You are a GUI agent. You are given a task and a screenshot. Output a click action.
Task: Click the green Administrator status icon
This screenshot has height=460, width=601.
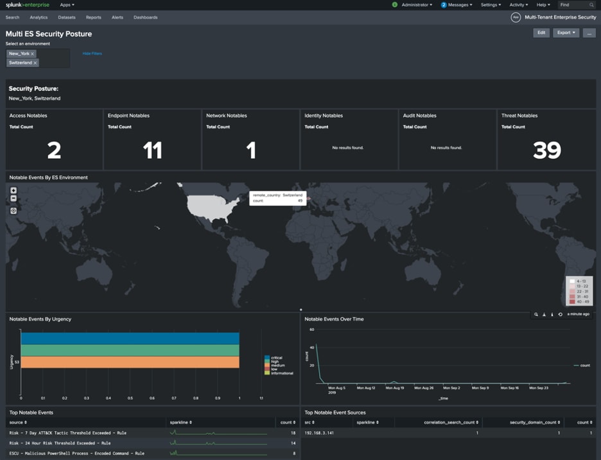coord(394,5)
